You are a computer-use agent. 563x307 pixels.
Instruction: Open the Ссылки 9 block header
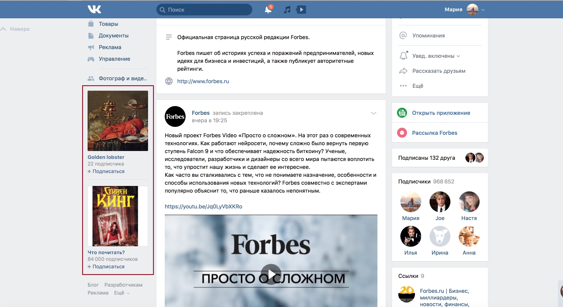click(411, 276)
